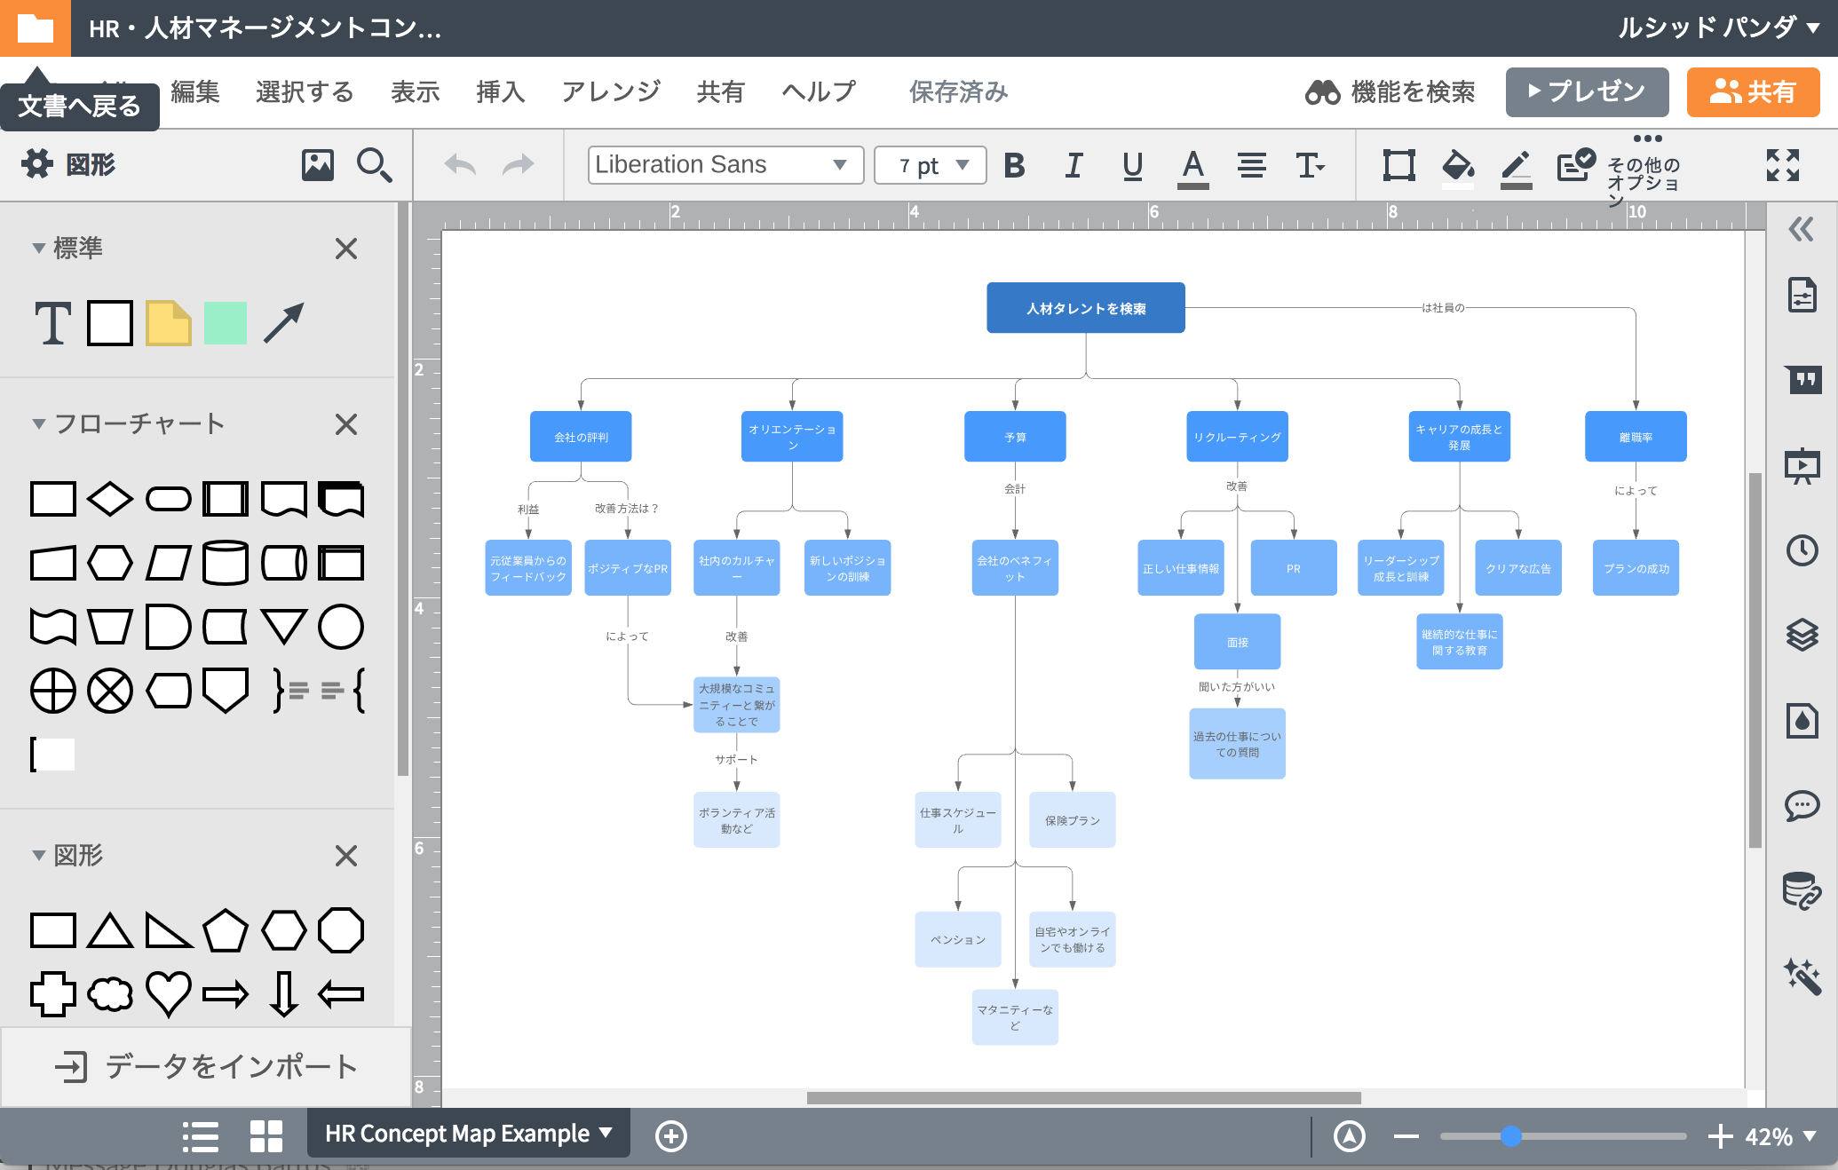Toggle bold formatting
This screenshot has width=1838, height=1170.
(1014, 165)
